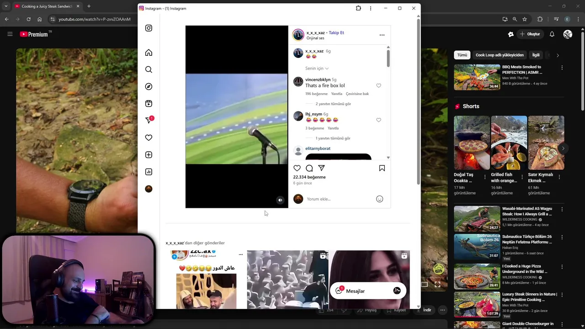Show 1 reply under lhj_nsym comment

(x=333, y=138)
